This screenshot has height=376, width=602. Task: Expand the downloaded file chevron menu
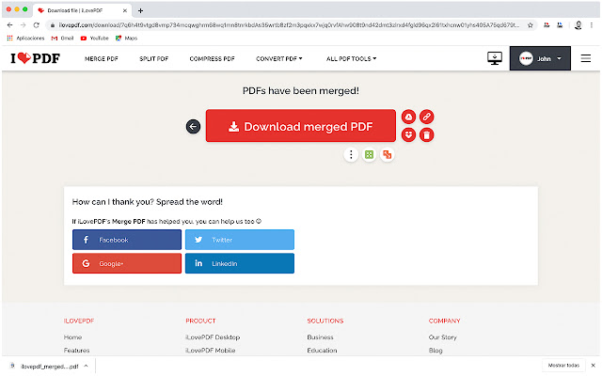click(x=86, y=366)
